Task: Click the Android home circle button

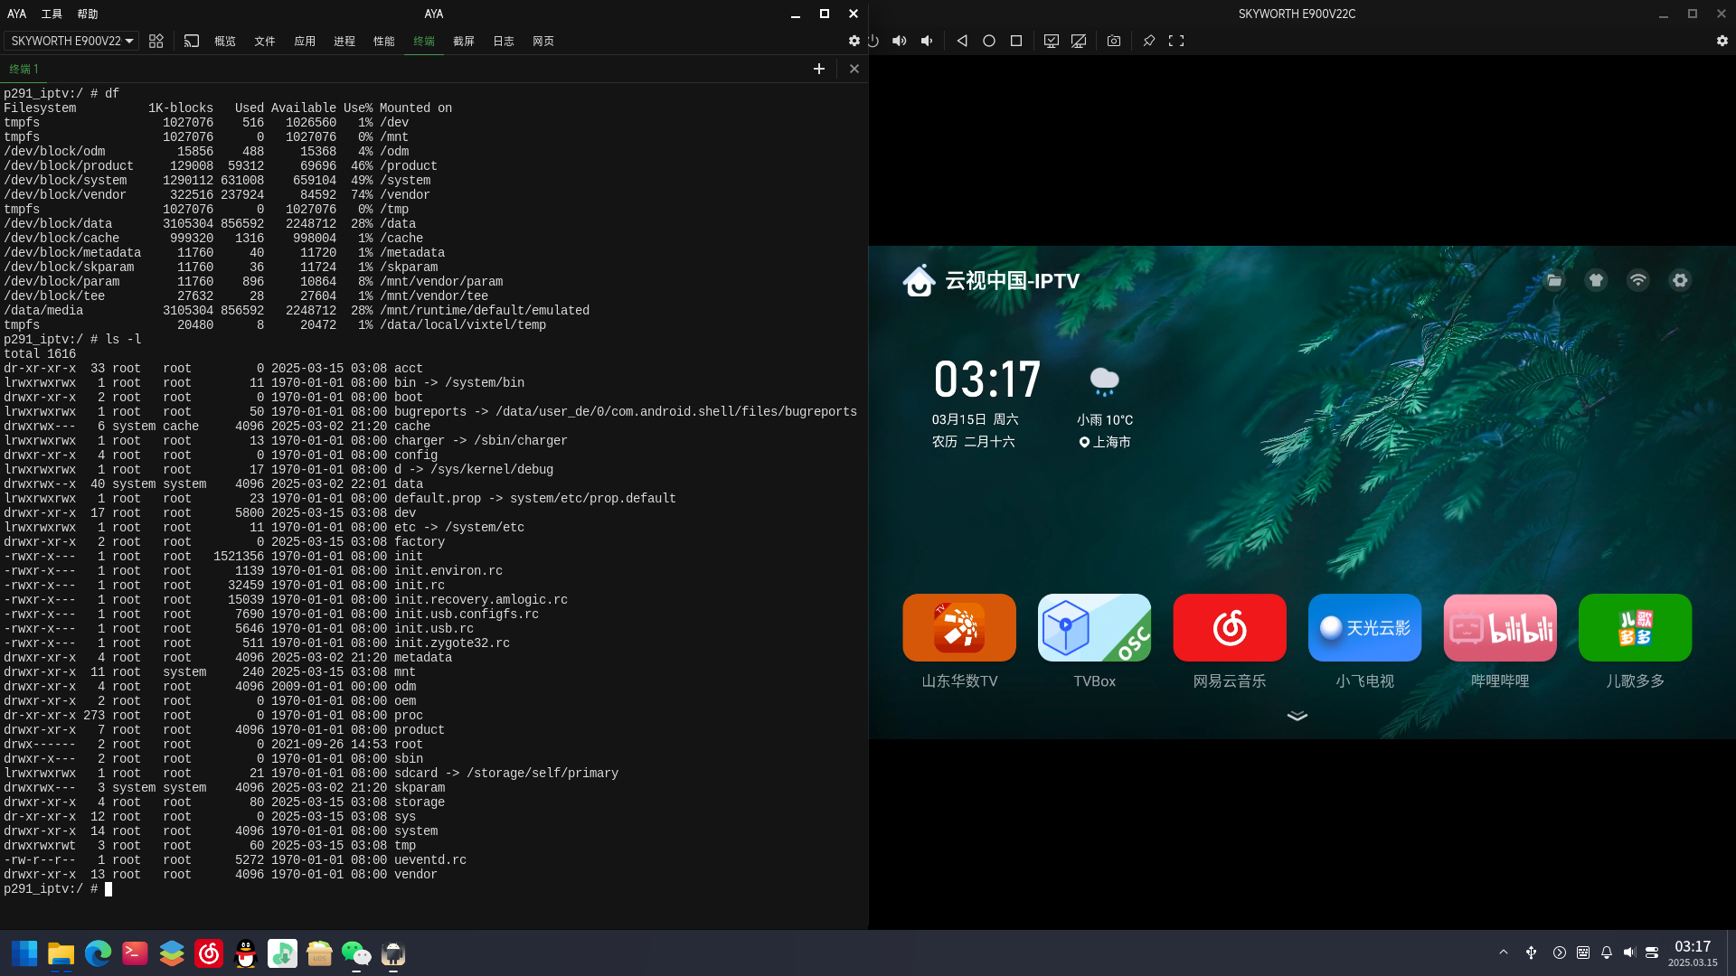Action: coord(989,41)
